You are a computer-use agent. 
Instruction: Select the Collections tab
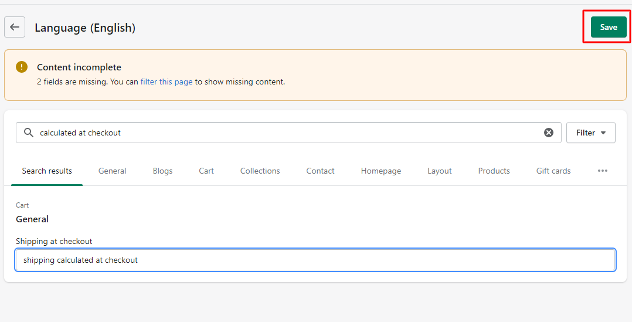click(x=260, y=171)
